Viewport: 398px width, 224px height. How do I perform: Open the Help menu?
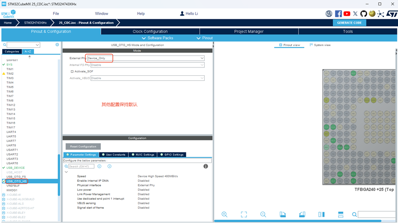(141, 14)
